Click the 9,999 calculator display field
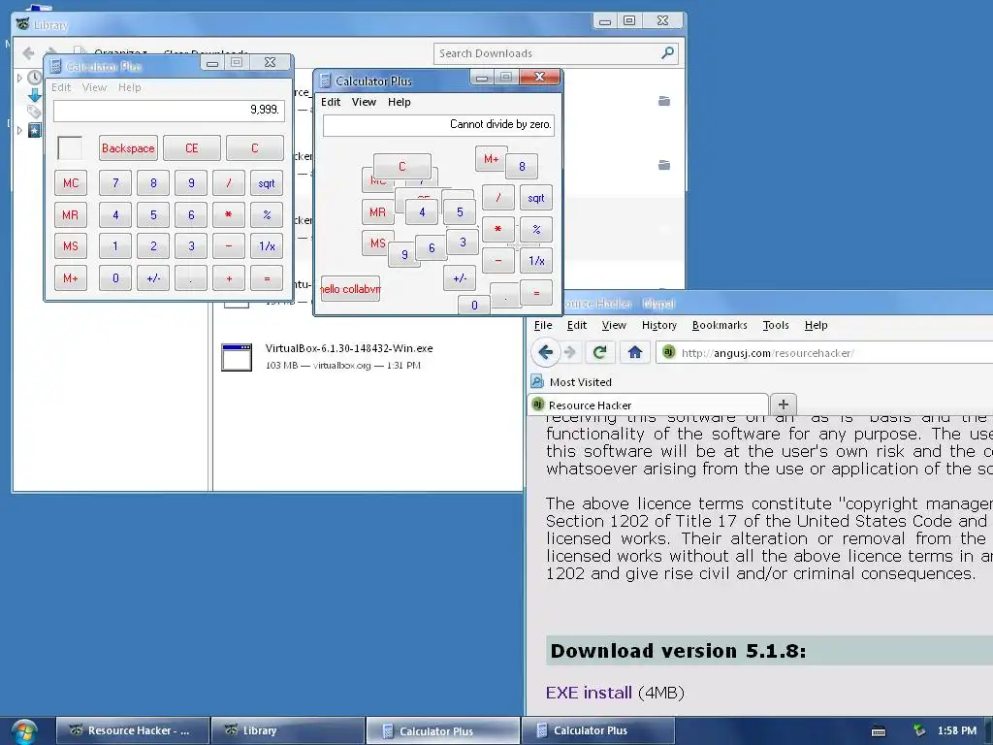Screen dimensions: 993x745 (x=169, y=111)
